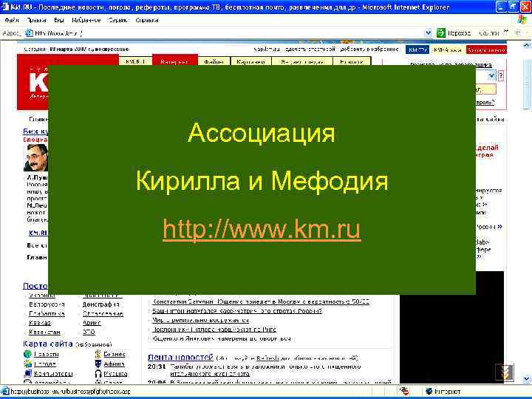The width and height of the screenshot is (532, 399).
Task: Click the Бизнес icon in the site map
Action: pyautogui.click(x=98, y=354)
